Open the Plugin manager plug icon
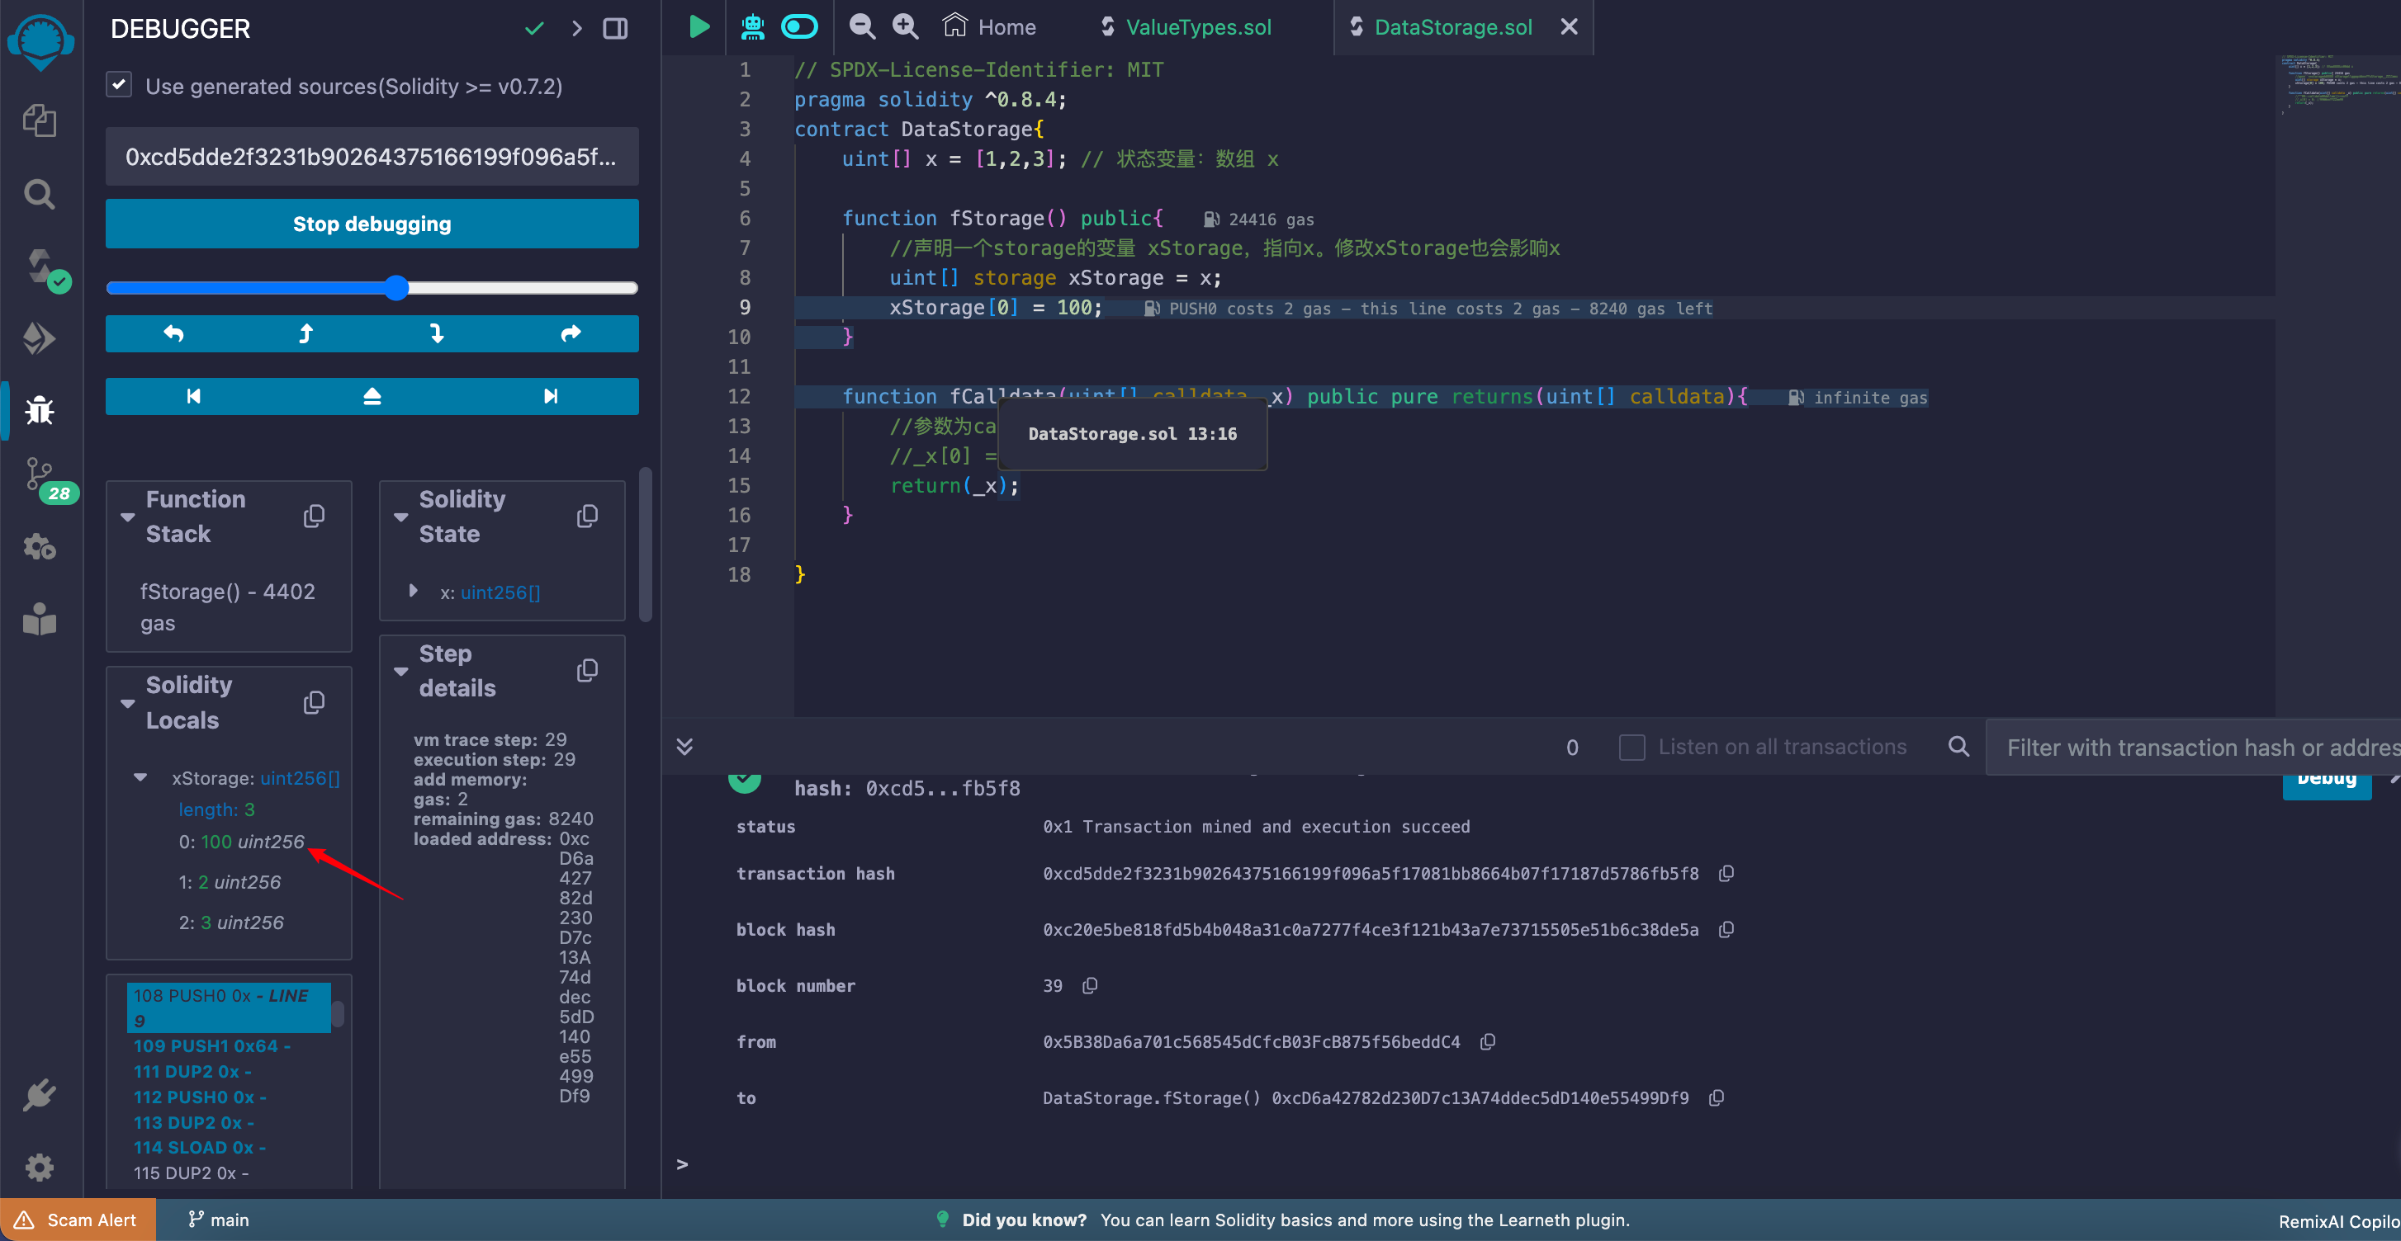The width and height of the screenshot is (2401, 1241). 39,1096
